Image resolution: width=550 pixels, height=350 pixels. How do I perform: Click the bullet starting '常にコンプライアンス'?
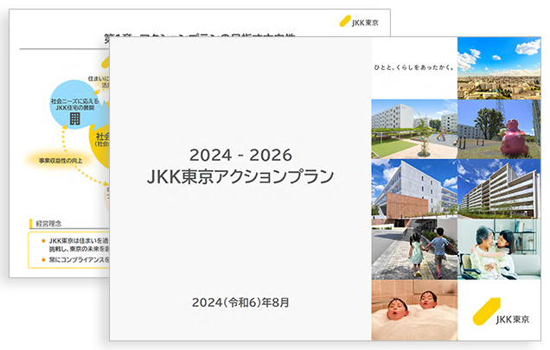tap(75, 260)
